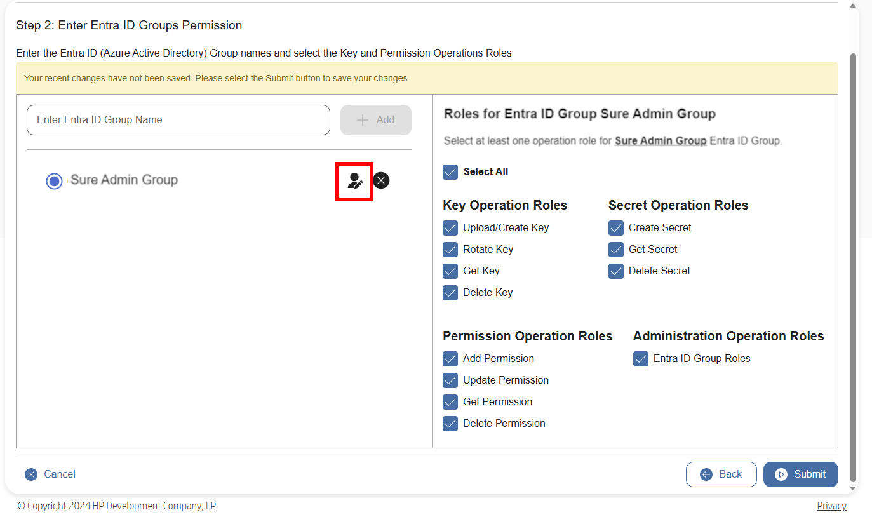This screenshot has height=524, width=872.
Task: Open the Privacy page
Action: (x=831, y=506)
